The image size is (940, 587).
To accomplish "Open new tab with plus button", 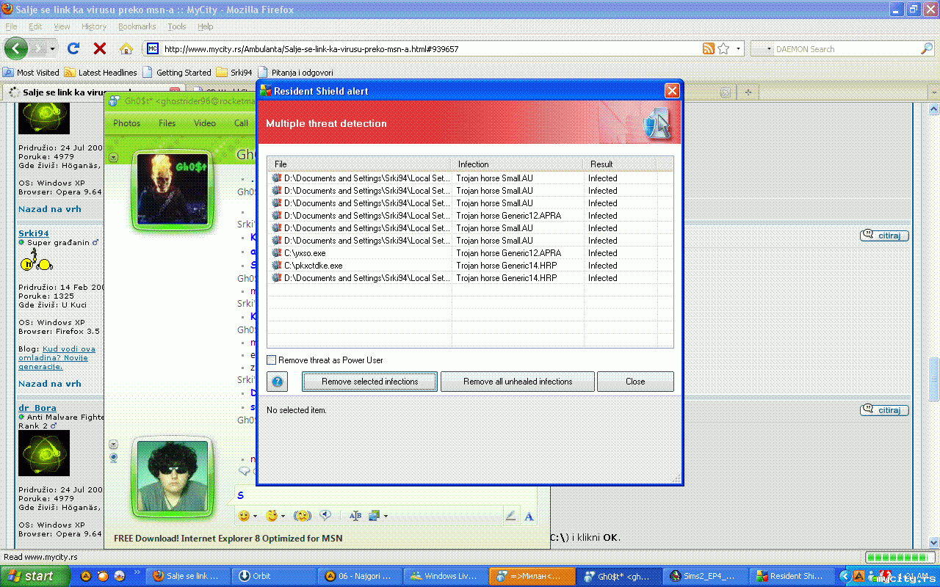I will [748, 92].
